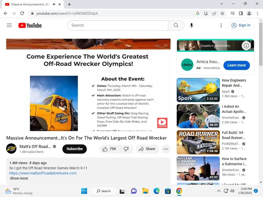The height and width of the screenshot is (197, 263).
Task: Open Chrome's three-dot menu
Action: coord(257,13)
